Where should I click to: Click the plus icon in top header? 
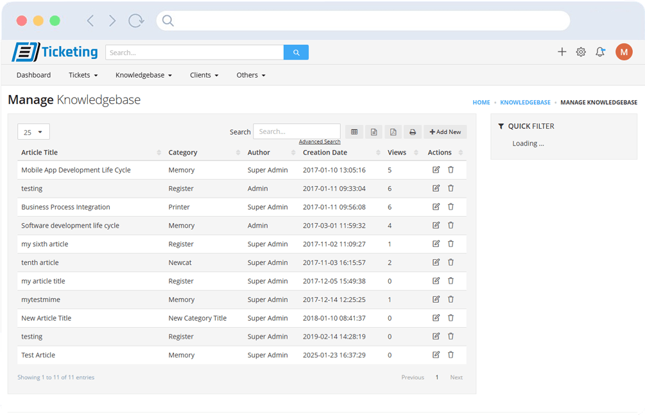(x=562, y=52)
